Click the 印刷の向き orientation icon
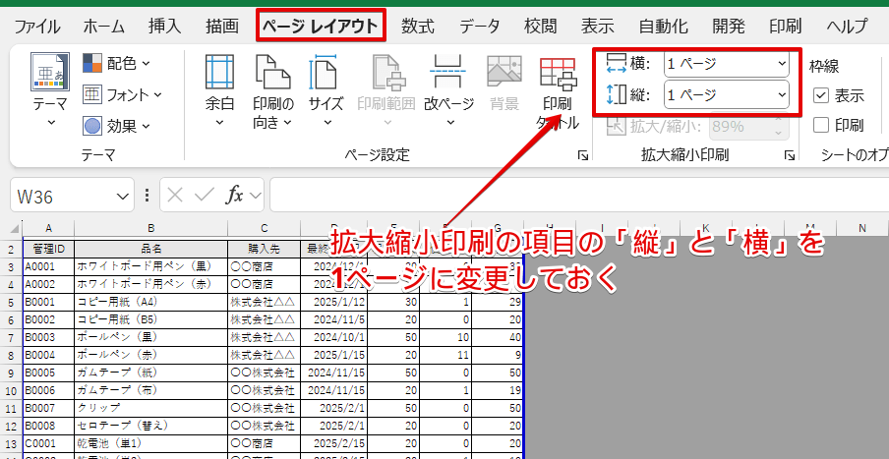 tap(272, 73)
